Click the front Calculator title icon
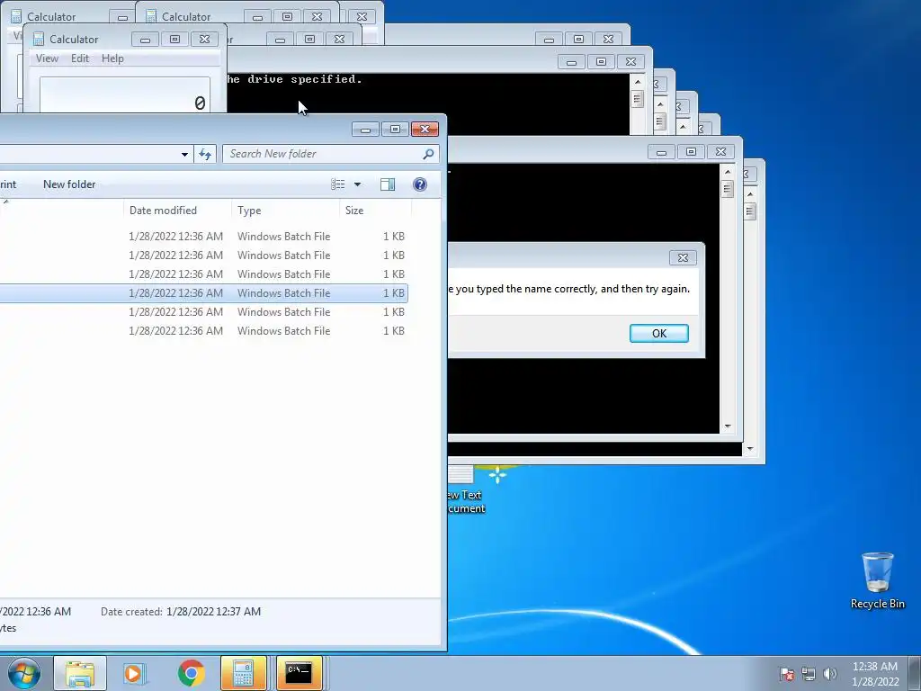This screenshot has width=921, height=691. coord(38,40)
